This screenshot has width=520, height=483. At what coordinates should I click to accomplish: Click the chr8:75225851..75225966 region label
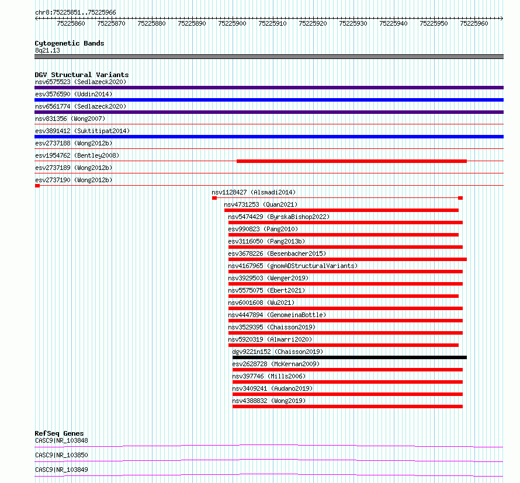coord(75,13)
